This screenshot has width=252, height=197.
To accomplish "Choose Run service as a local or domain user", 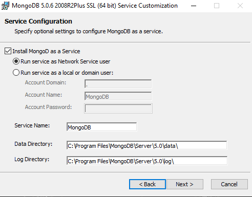I will click(x=16, y=73).
